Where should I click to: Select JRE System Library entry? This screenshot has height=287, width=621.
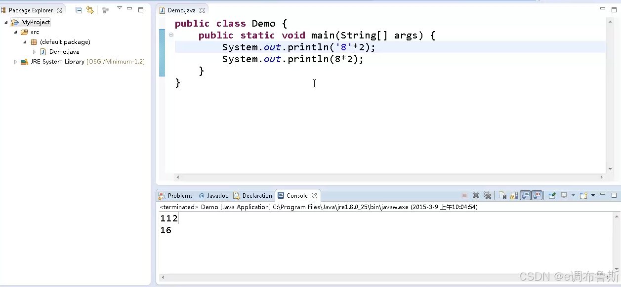point(87,62)
